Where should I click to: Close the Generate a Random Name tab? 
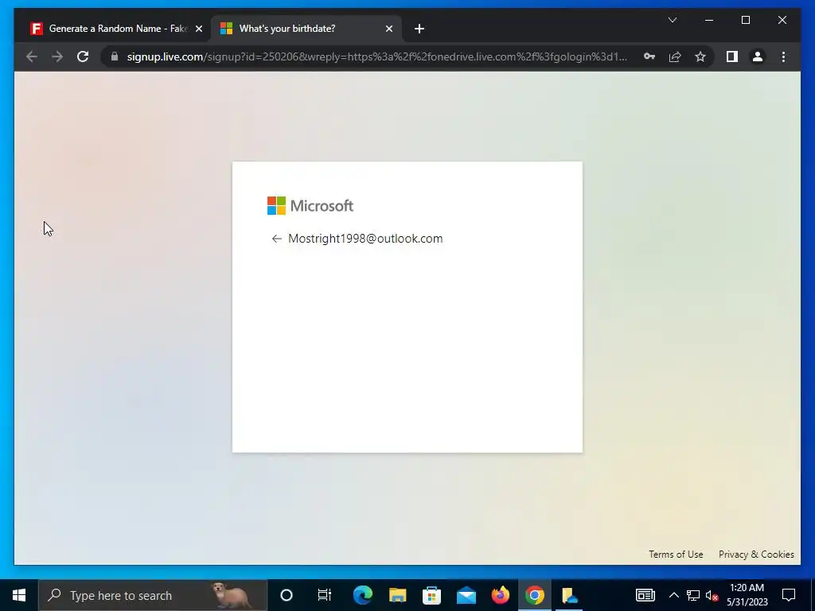pos(198,29)
